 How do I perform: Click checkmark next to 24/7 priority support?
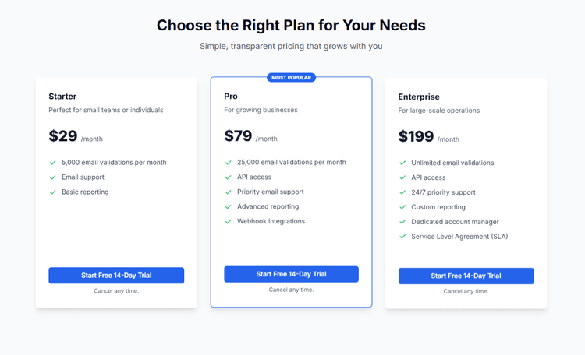(402, 192)
